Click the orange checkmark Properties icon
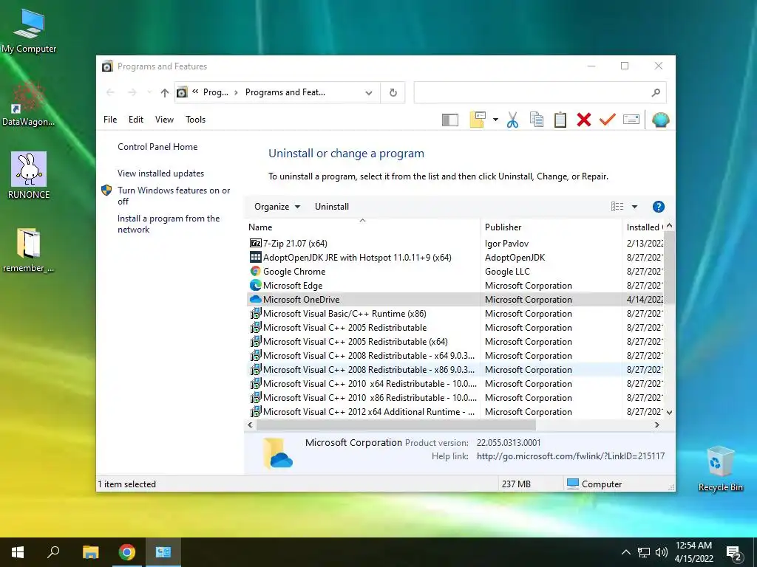This screenshot has width=757, height=567. (x=608, y=119)
